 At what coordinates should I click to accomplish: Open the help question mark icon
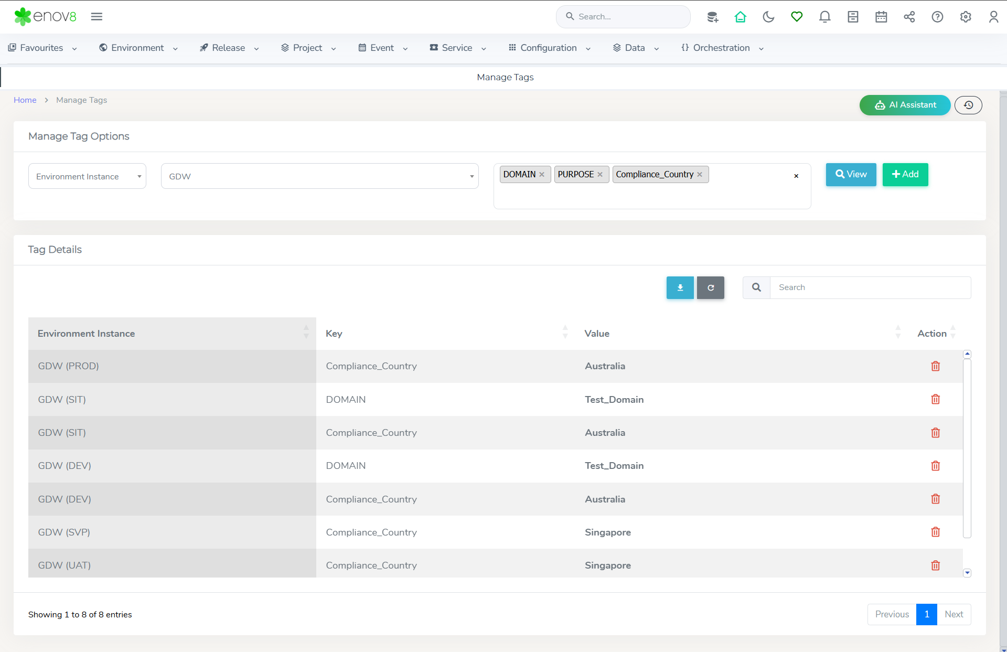coord(937,17)
